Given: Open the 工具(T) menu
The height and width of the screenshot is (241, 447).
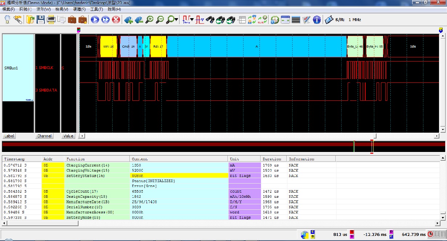Looking at the screenshot, I should [x=97, y=9].
